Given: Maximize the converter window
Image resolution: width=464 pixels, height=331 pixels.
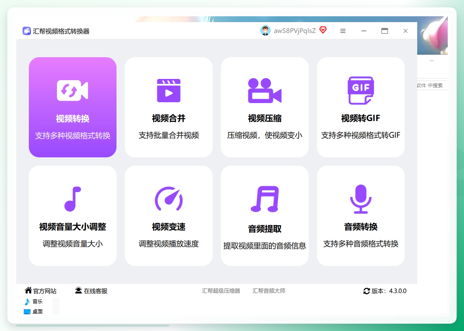Looking at the screenshot, I should coord(384,31).
